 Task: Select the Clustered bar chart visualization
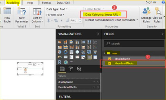coord(71,42)
